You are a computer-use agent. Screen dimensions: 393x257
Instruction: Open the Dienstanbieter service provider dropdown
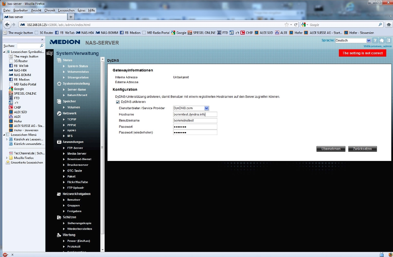(206, 108)
